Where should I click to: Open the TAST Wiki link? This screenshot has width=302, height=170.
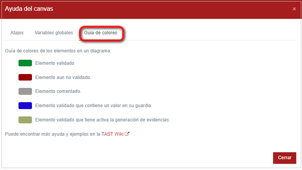click(x=112, y=134)
